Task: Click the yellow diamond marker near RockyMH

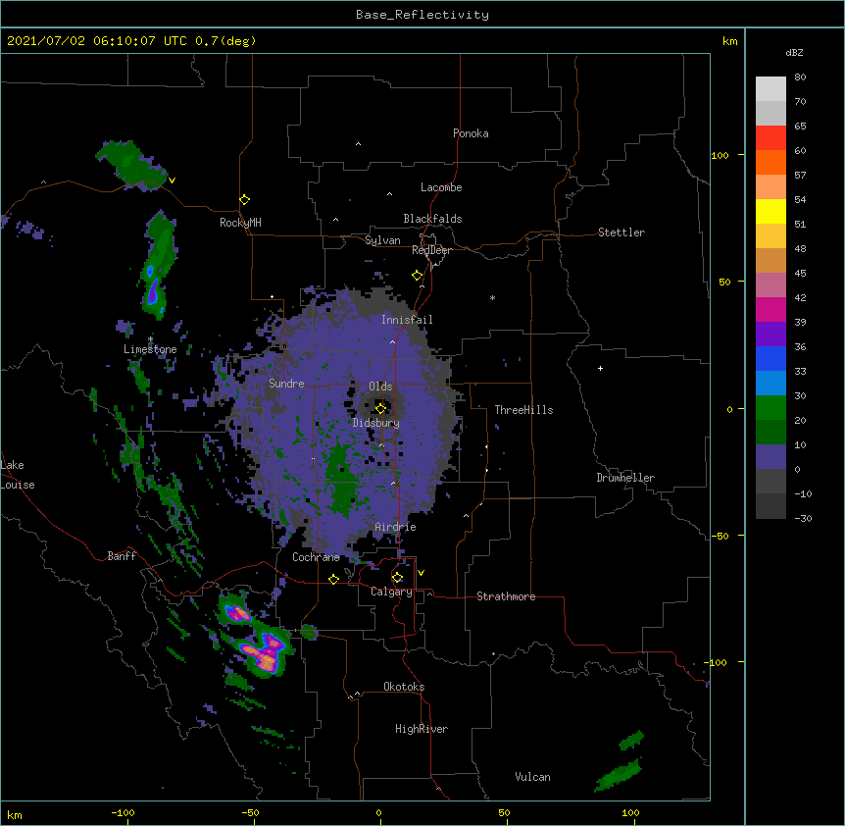Action: [244, 200]
